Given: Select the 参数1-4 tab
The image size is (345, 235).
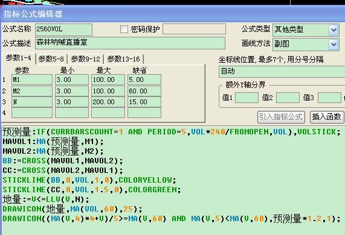Looking at the screenshot, I should click(19, 58).
